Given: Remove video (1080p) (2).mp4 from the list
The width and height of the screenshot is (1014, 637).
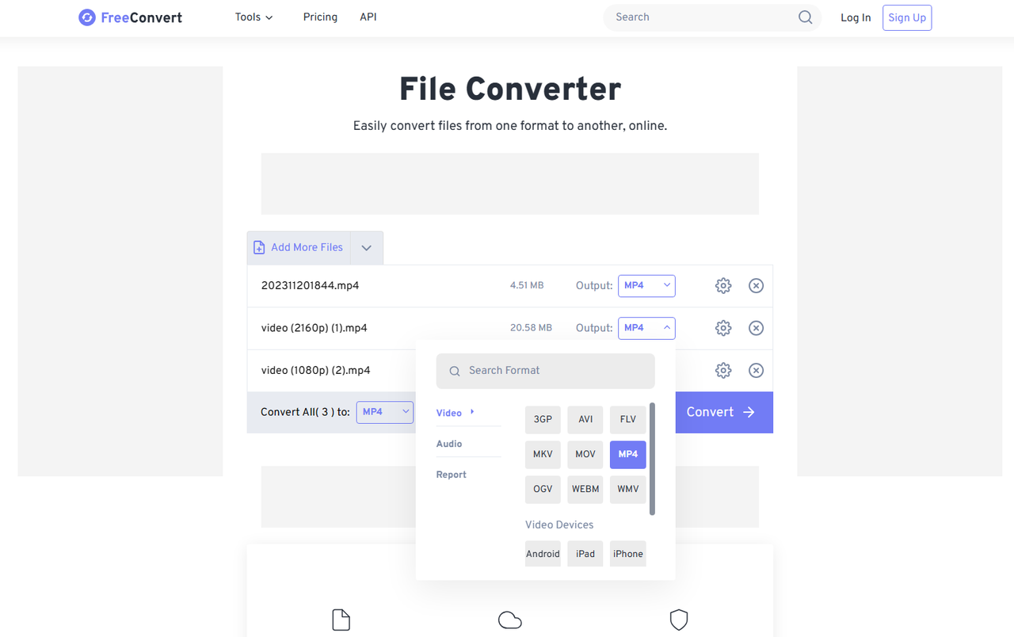Looking at the screenshot, I should pyautogui.click(x=756, y=370).
